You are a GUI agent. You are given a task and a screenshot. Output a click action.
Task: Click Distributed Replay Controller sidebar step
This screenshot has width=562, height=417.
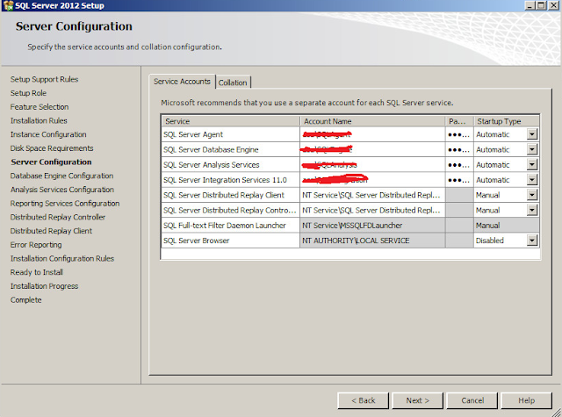(58, 217)
